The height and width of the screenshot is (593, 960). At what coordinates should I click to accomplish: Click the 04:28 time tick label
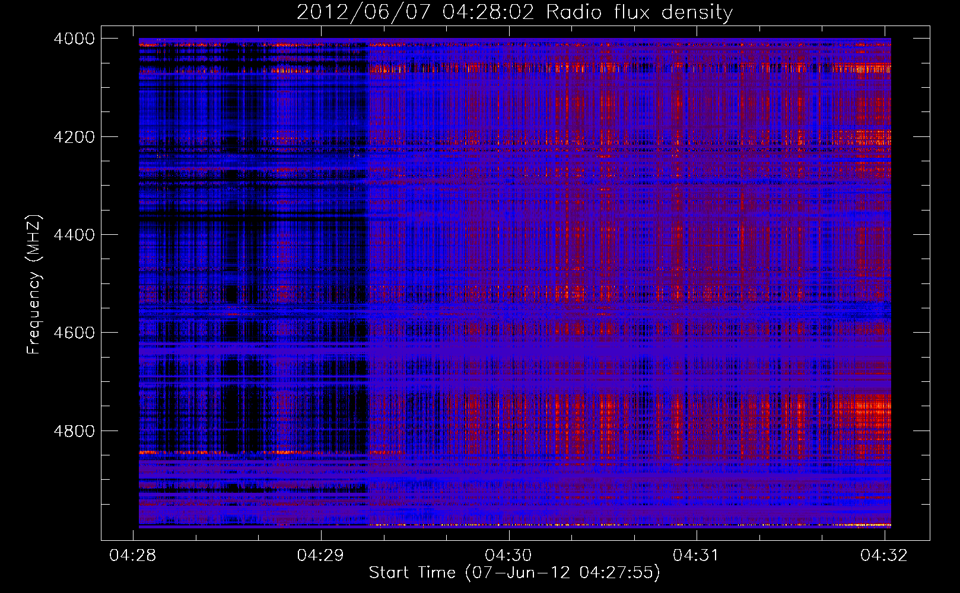click(133, 555)
